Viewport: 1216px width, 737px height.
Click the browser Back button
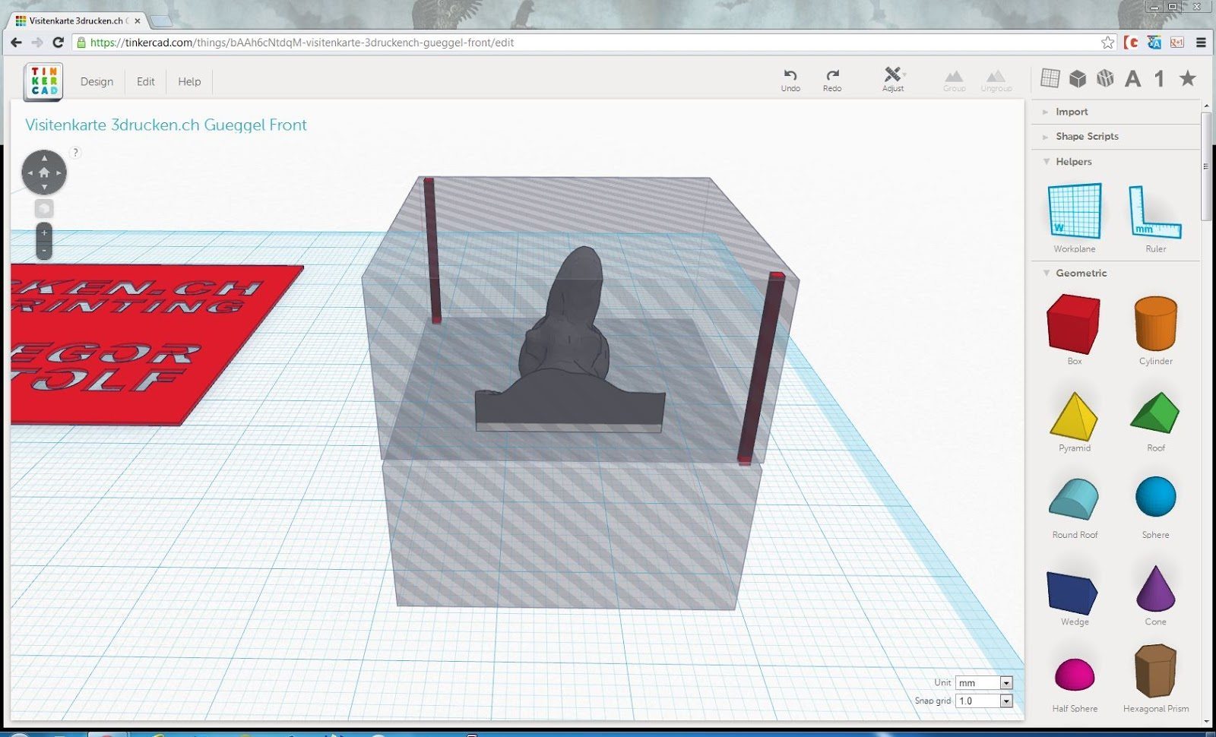click(x=17, y=43)
